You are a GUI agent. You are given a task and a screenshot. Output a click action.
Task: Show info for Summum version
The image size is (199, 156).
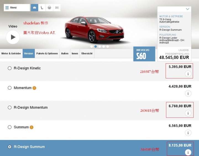pyautogui.click(x=188, y=133)
